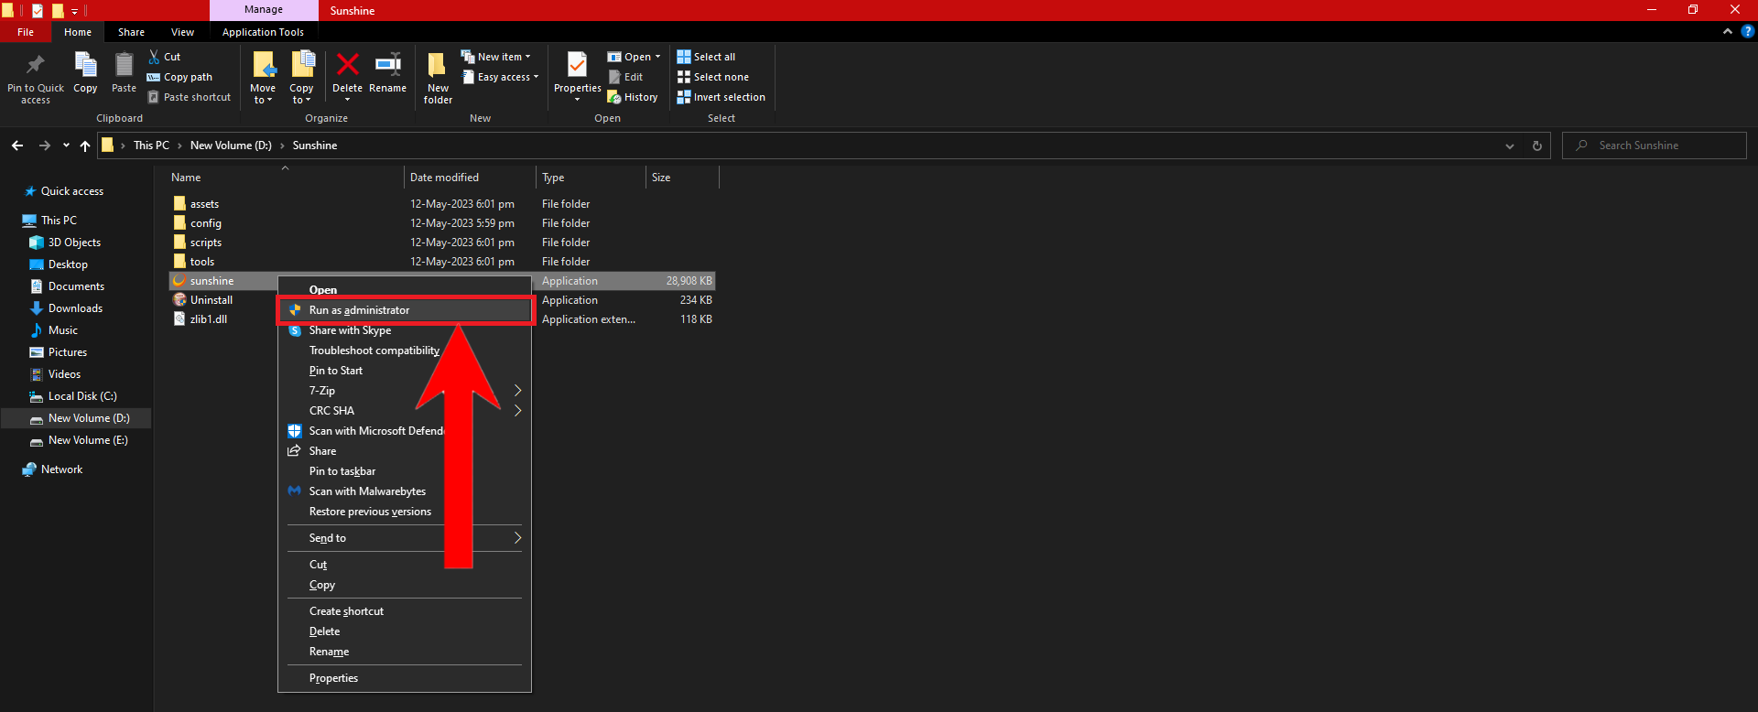
Task: Open Quick access in sidebar
Action: [x=72, y=191]
